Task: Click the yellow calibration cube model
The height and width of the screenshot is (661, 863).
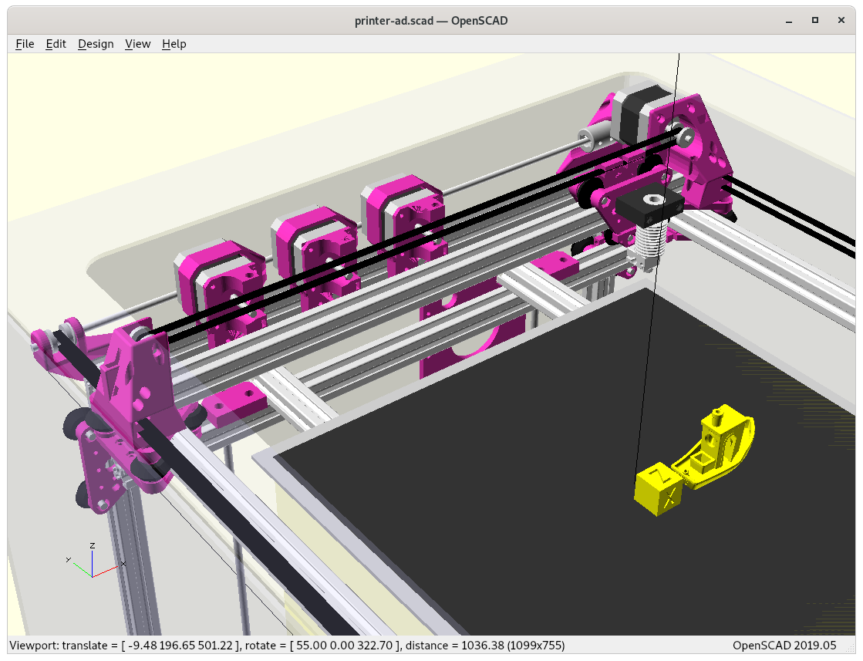Action: point(658,491)
